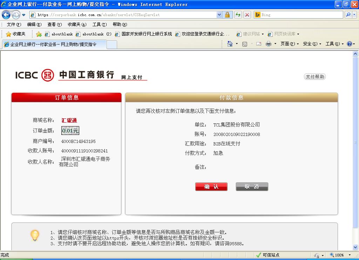Viewport: 359px width, 260px height.
Task: Click merchant number 4000EC14943195
Action: [x=78, y=141]
